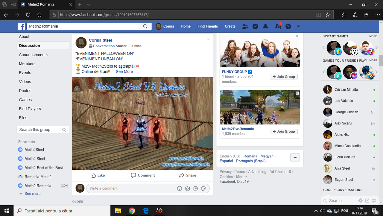Click Write a comment field
The image size is (383, 216).
coord(132,188)
